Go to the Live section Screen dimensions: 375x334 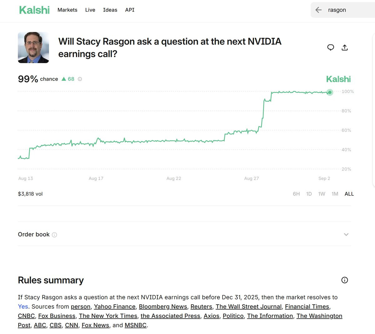pos(90,10)
